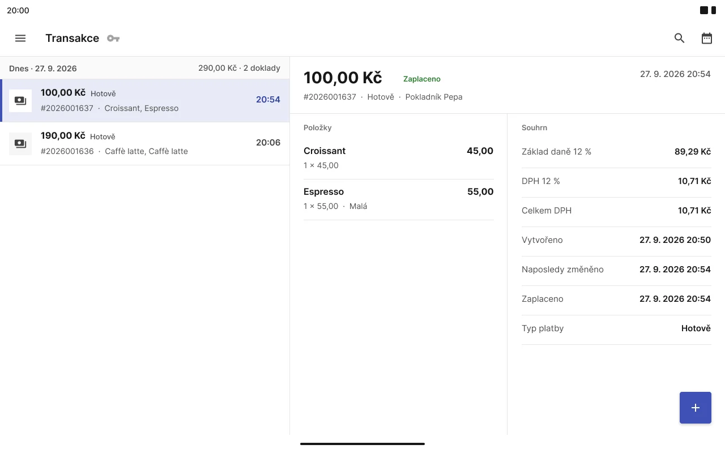
Task: Click the Dnes · 27. 9. 2026 header
Action: pyautogui.click(x=43, y=69)
